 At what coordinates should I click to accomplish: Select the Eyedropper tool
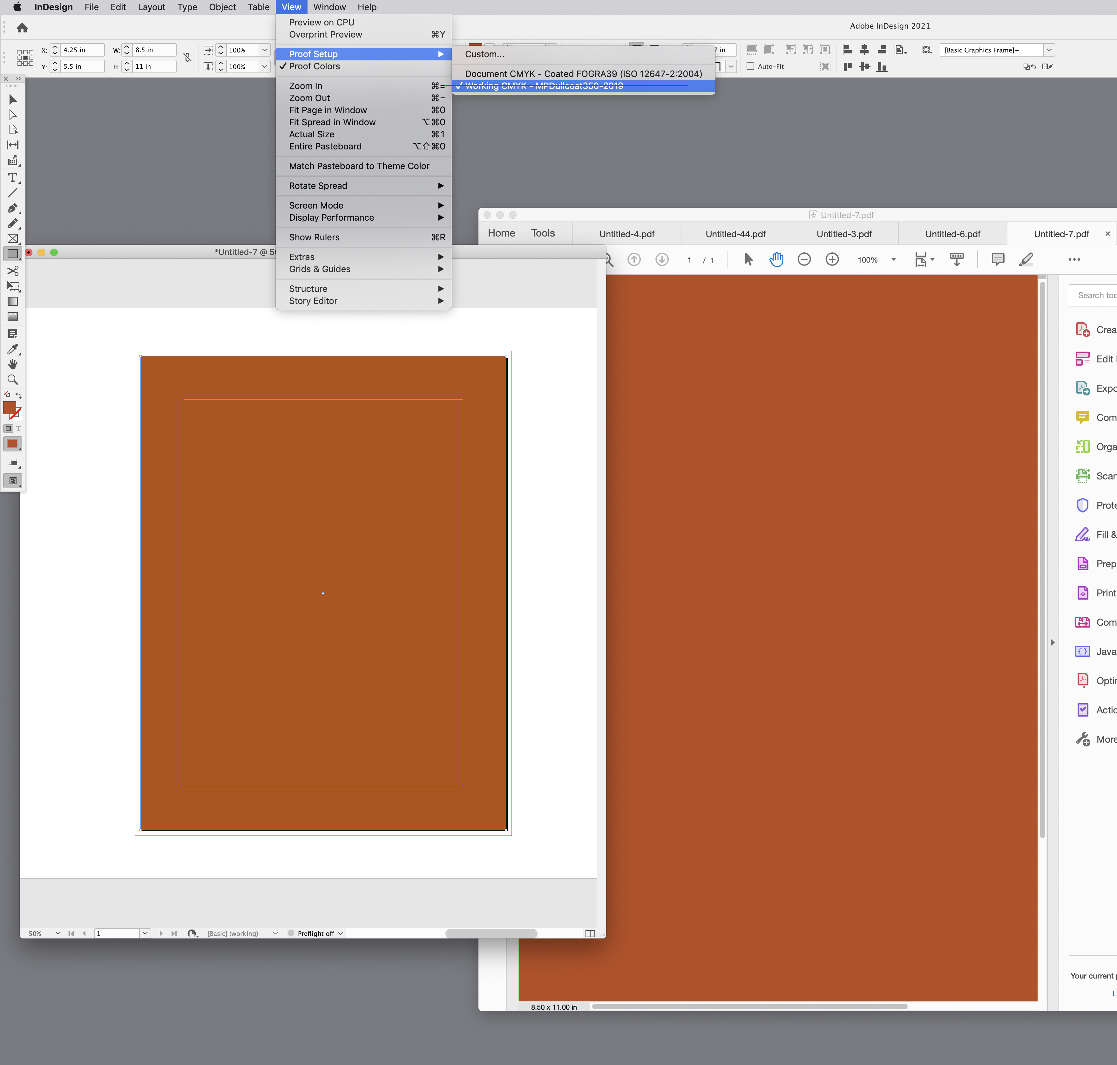tap(12, 350)
